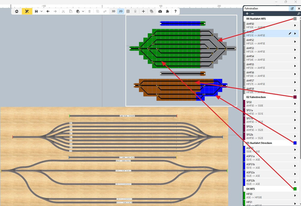This screenshot has height=206, width=301.
Task: Delete selection with the trash icon
Action: click(89, 11)
